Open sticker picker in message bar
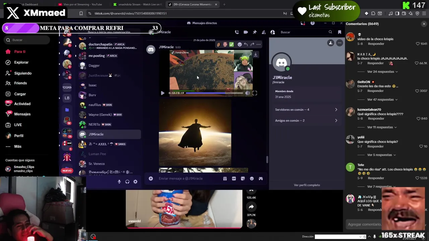The image size is (429, 241). 243,178
